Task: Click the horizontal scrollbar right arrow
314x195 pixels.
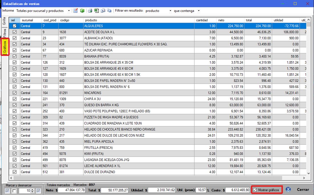Action: point(304,178)
